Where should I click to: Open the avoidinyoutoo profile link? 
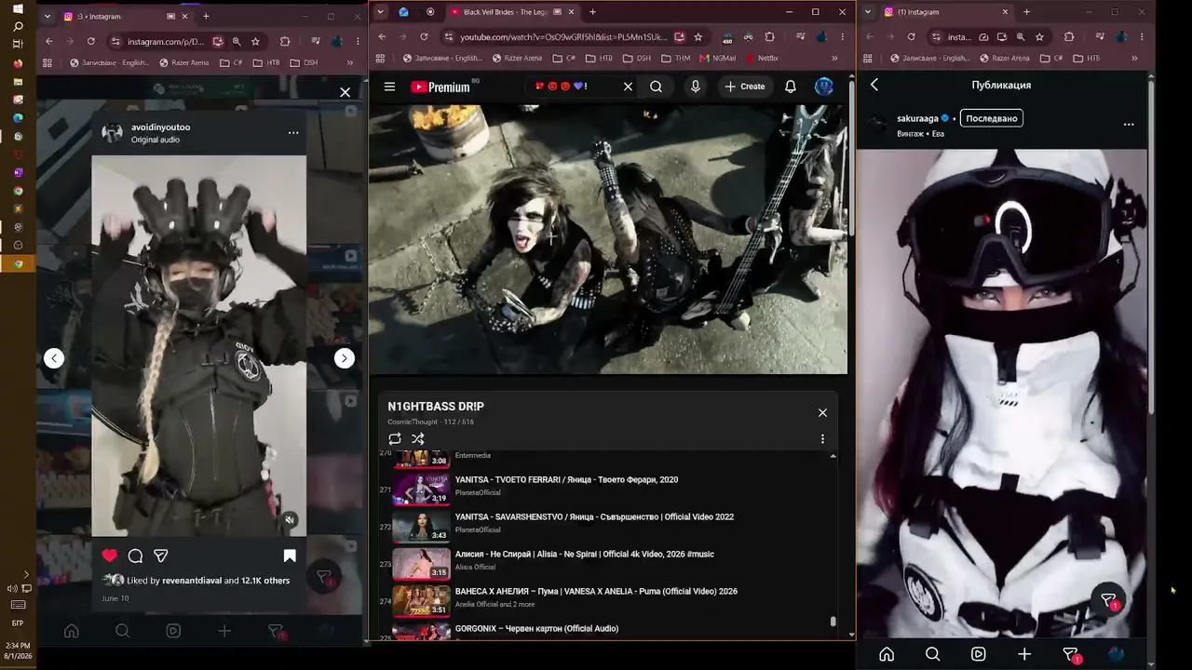tap(160, 127)
